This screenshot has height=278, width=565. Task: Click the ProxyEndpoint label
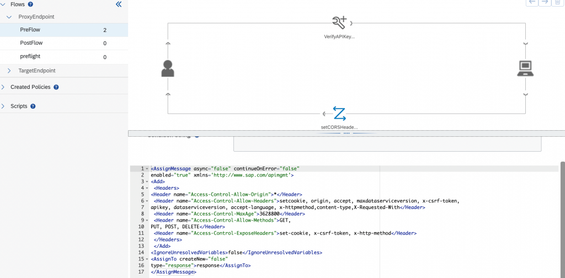point(36,17)
